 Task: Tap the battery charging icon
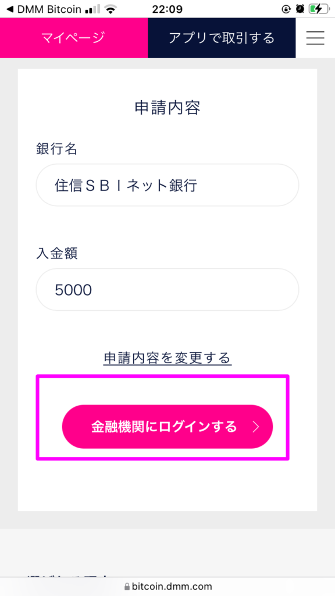pyautogui.click(x=318, y=9)
